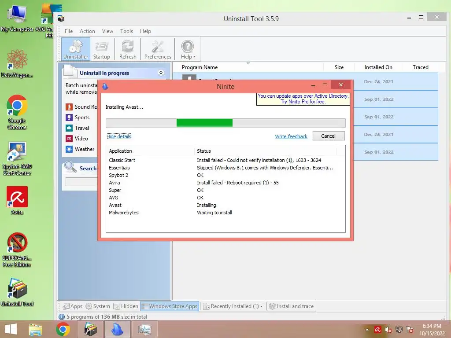Open the Help toolbar dropdown
The height and width of the screenshot is (338, 451).
188,49
